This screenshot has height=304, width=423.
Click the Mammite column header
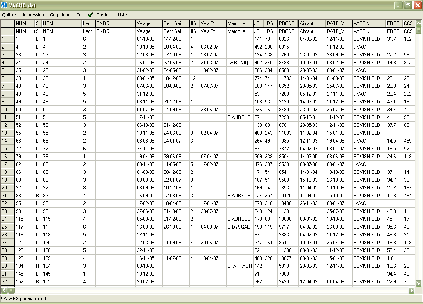tap(240, 23)
